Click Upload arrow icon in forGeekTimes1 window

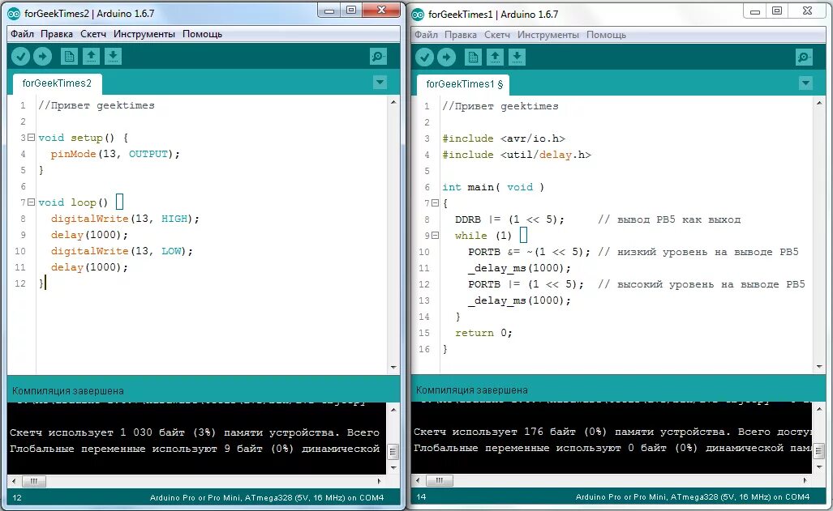(x=446, y=57)
